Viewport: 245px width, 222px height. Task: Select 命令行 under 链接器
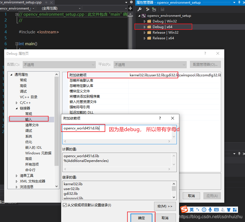click(30, 170)
